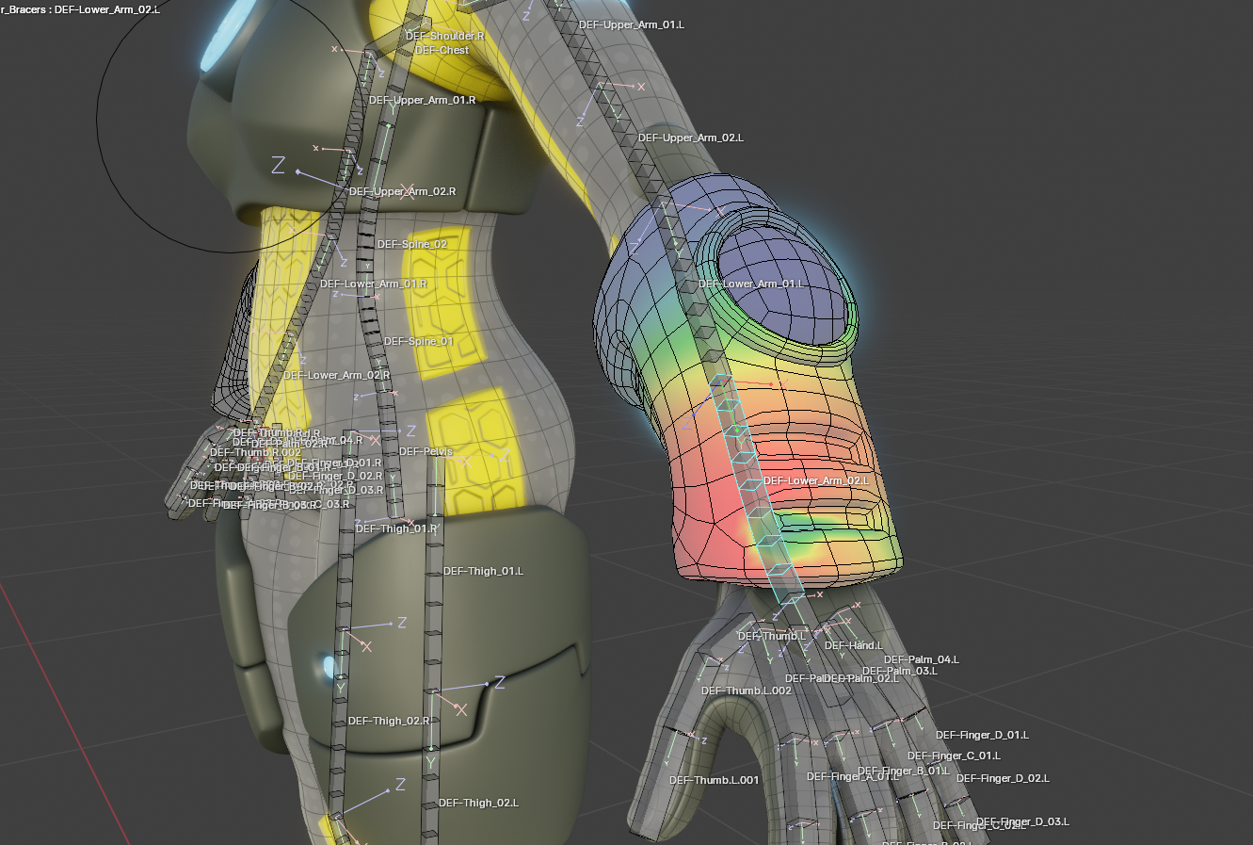
Task: Click the DEF-Upper_Arm_02.R bone label
Action: pos(402,191)
